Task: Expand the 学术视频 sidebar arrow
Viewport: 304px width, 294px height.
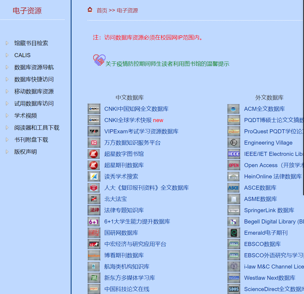Action: [x=6, y=115]
